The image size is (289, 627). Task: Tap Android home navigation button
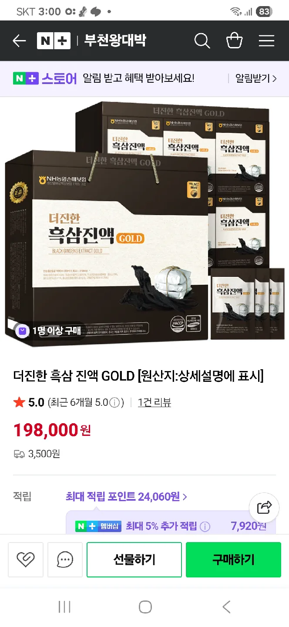(145, 607)
